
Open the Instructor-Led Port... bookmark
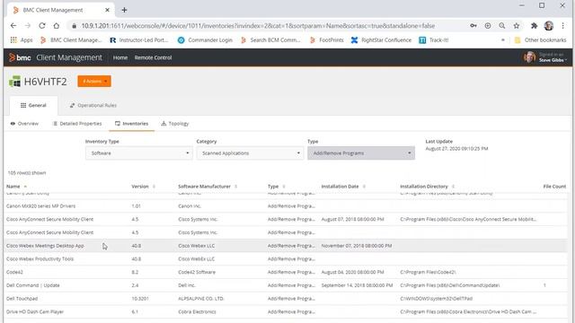(139, 39)
